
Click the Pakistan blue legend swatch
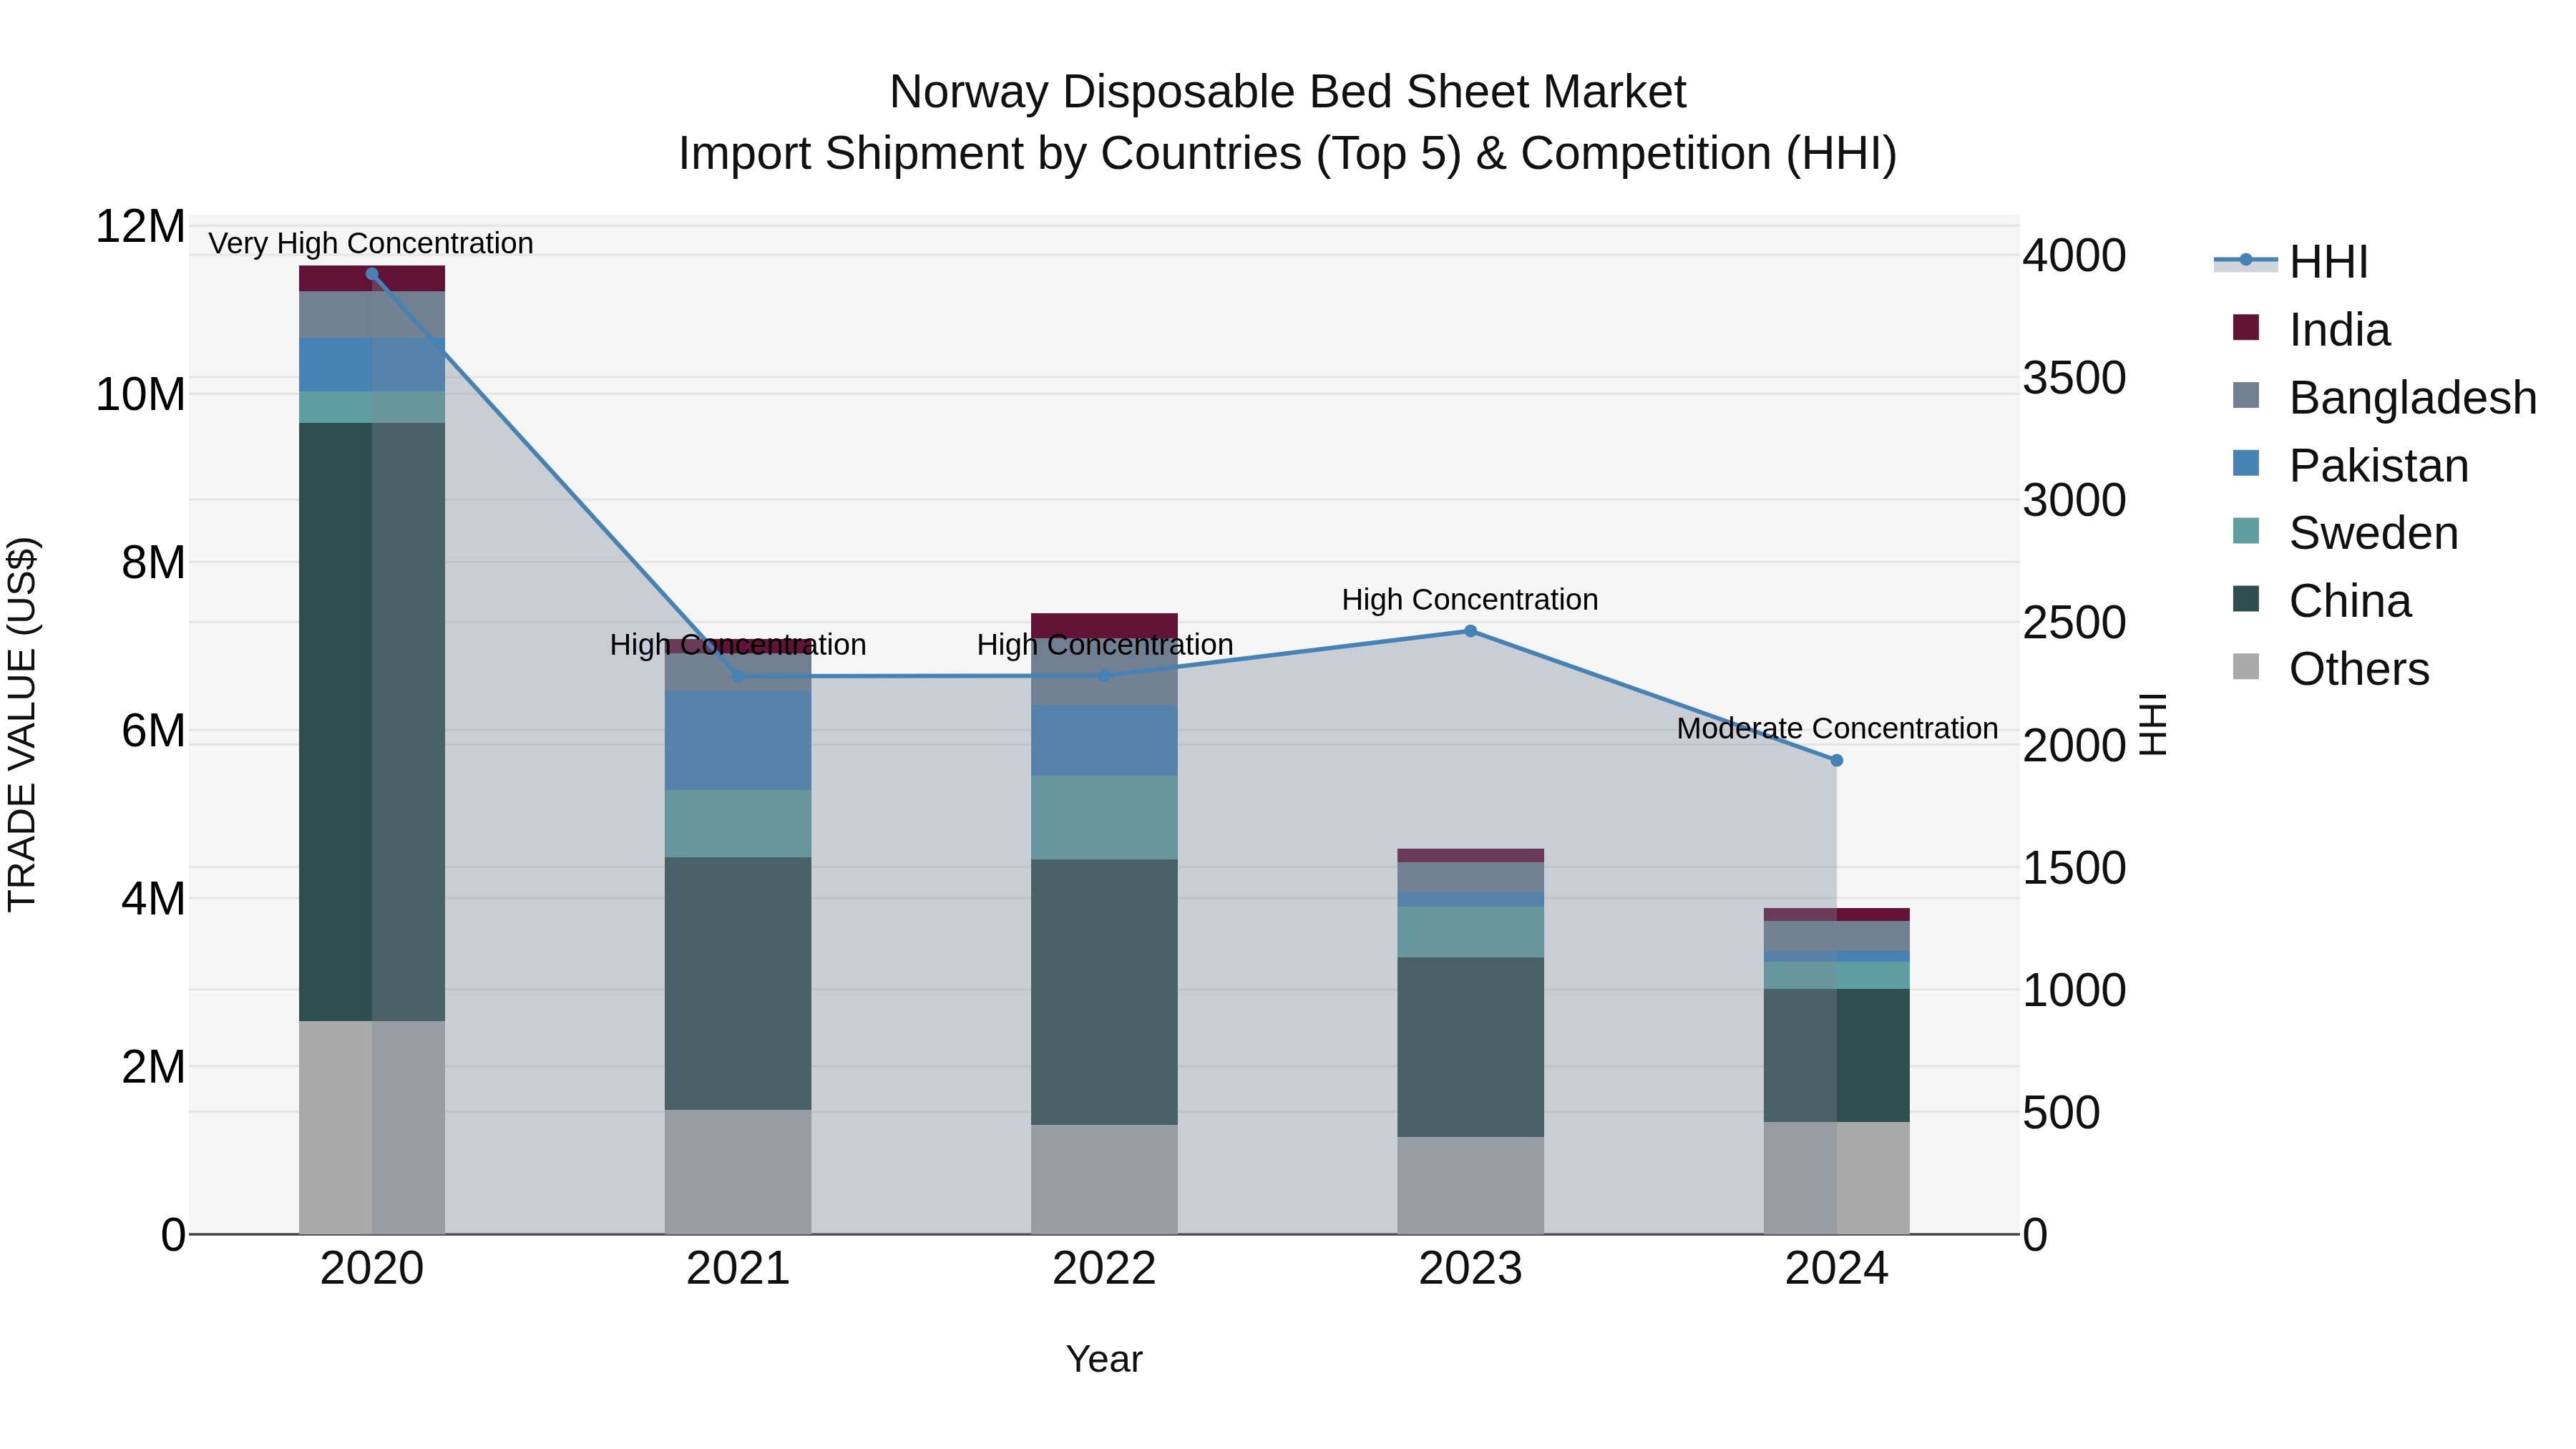[2246, 463]
